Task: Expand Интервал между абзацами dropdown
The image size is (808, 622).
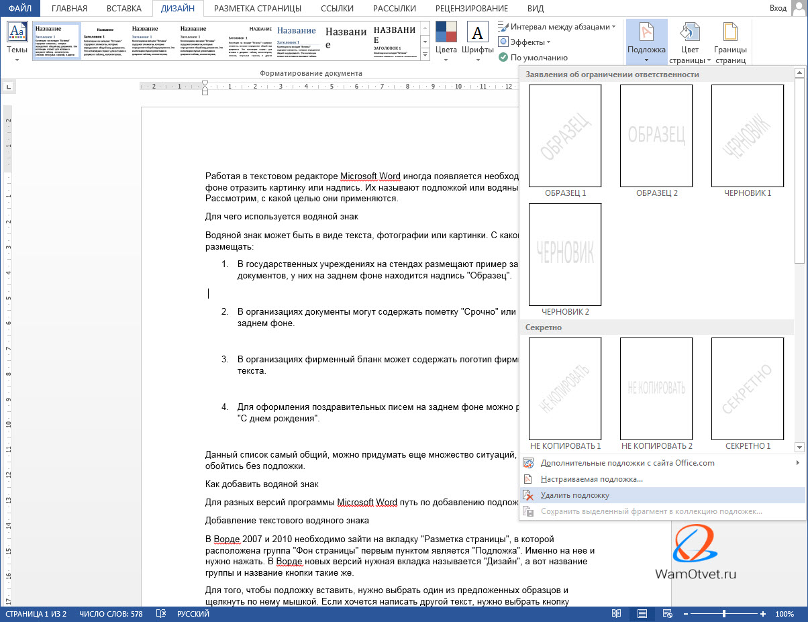Action: pyautogui.click(x=557, y=26)
